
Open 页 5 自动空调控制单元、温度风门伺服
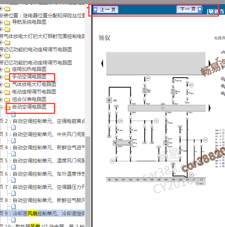42,161
